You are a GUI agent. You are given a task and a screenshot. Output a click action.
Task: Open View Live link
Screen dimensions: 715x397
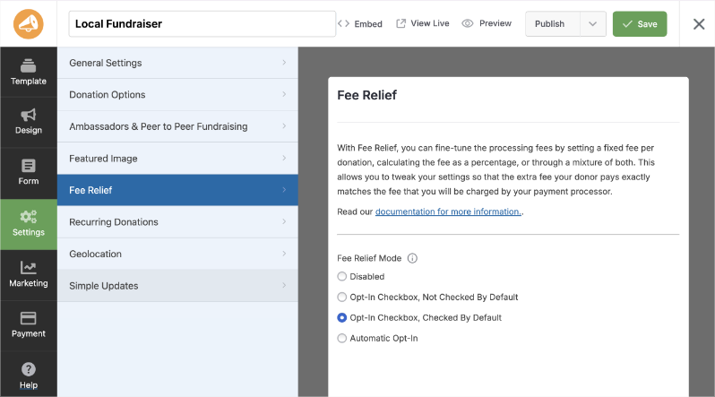pos(423,23)
